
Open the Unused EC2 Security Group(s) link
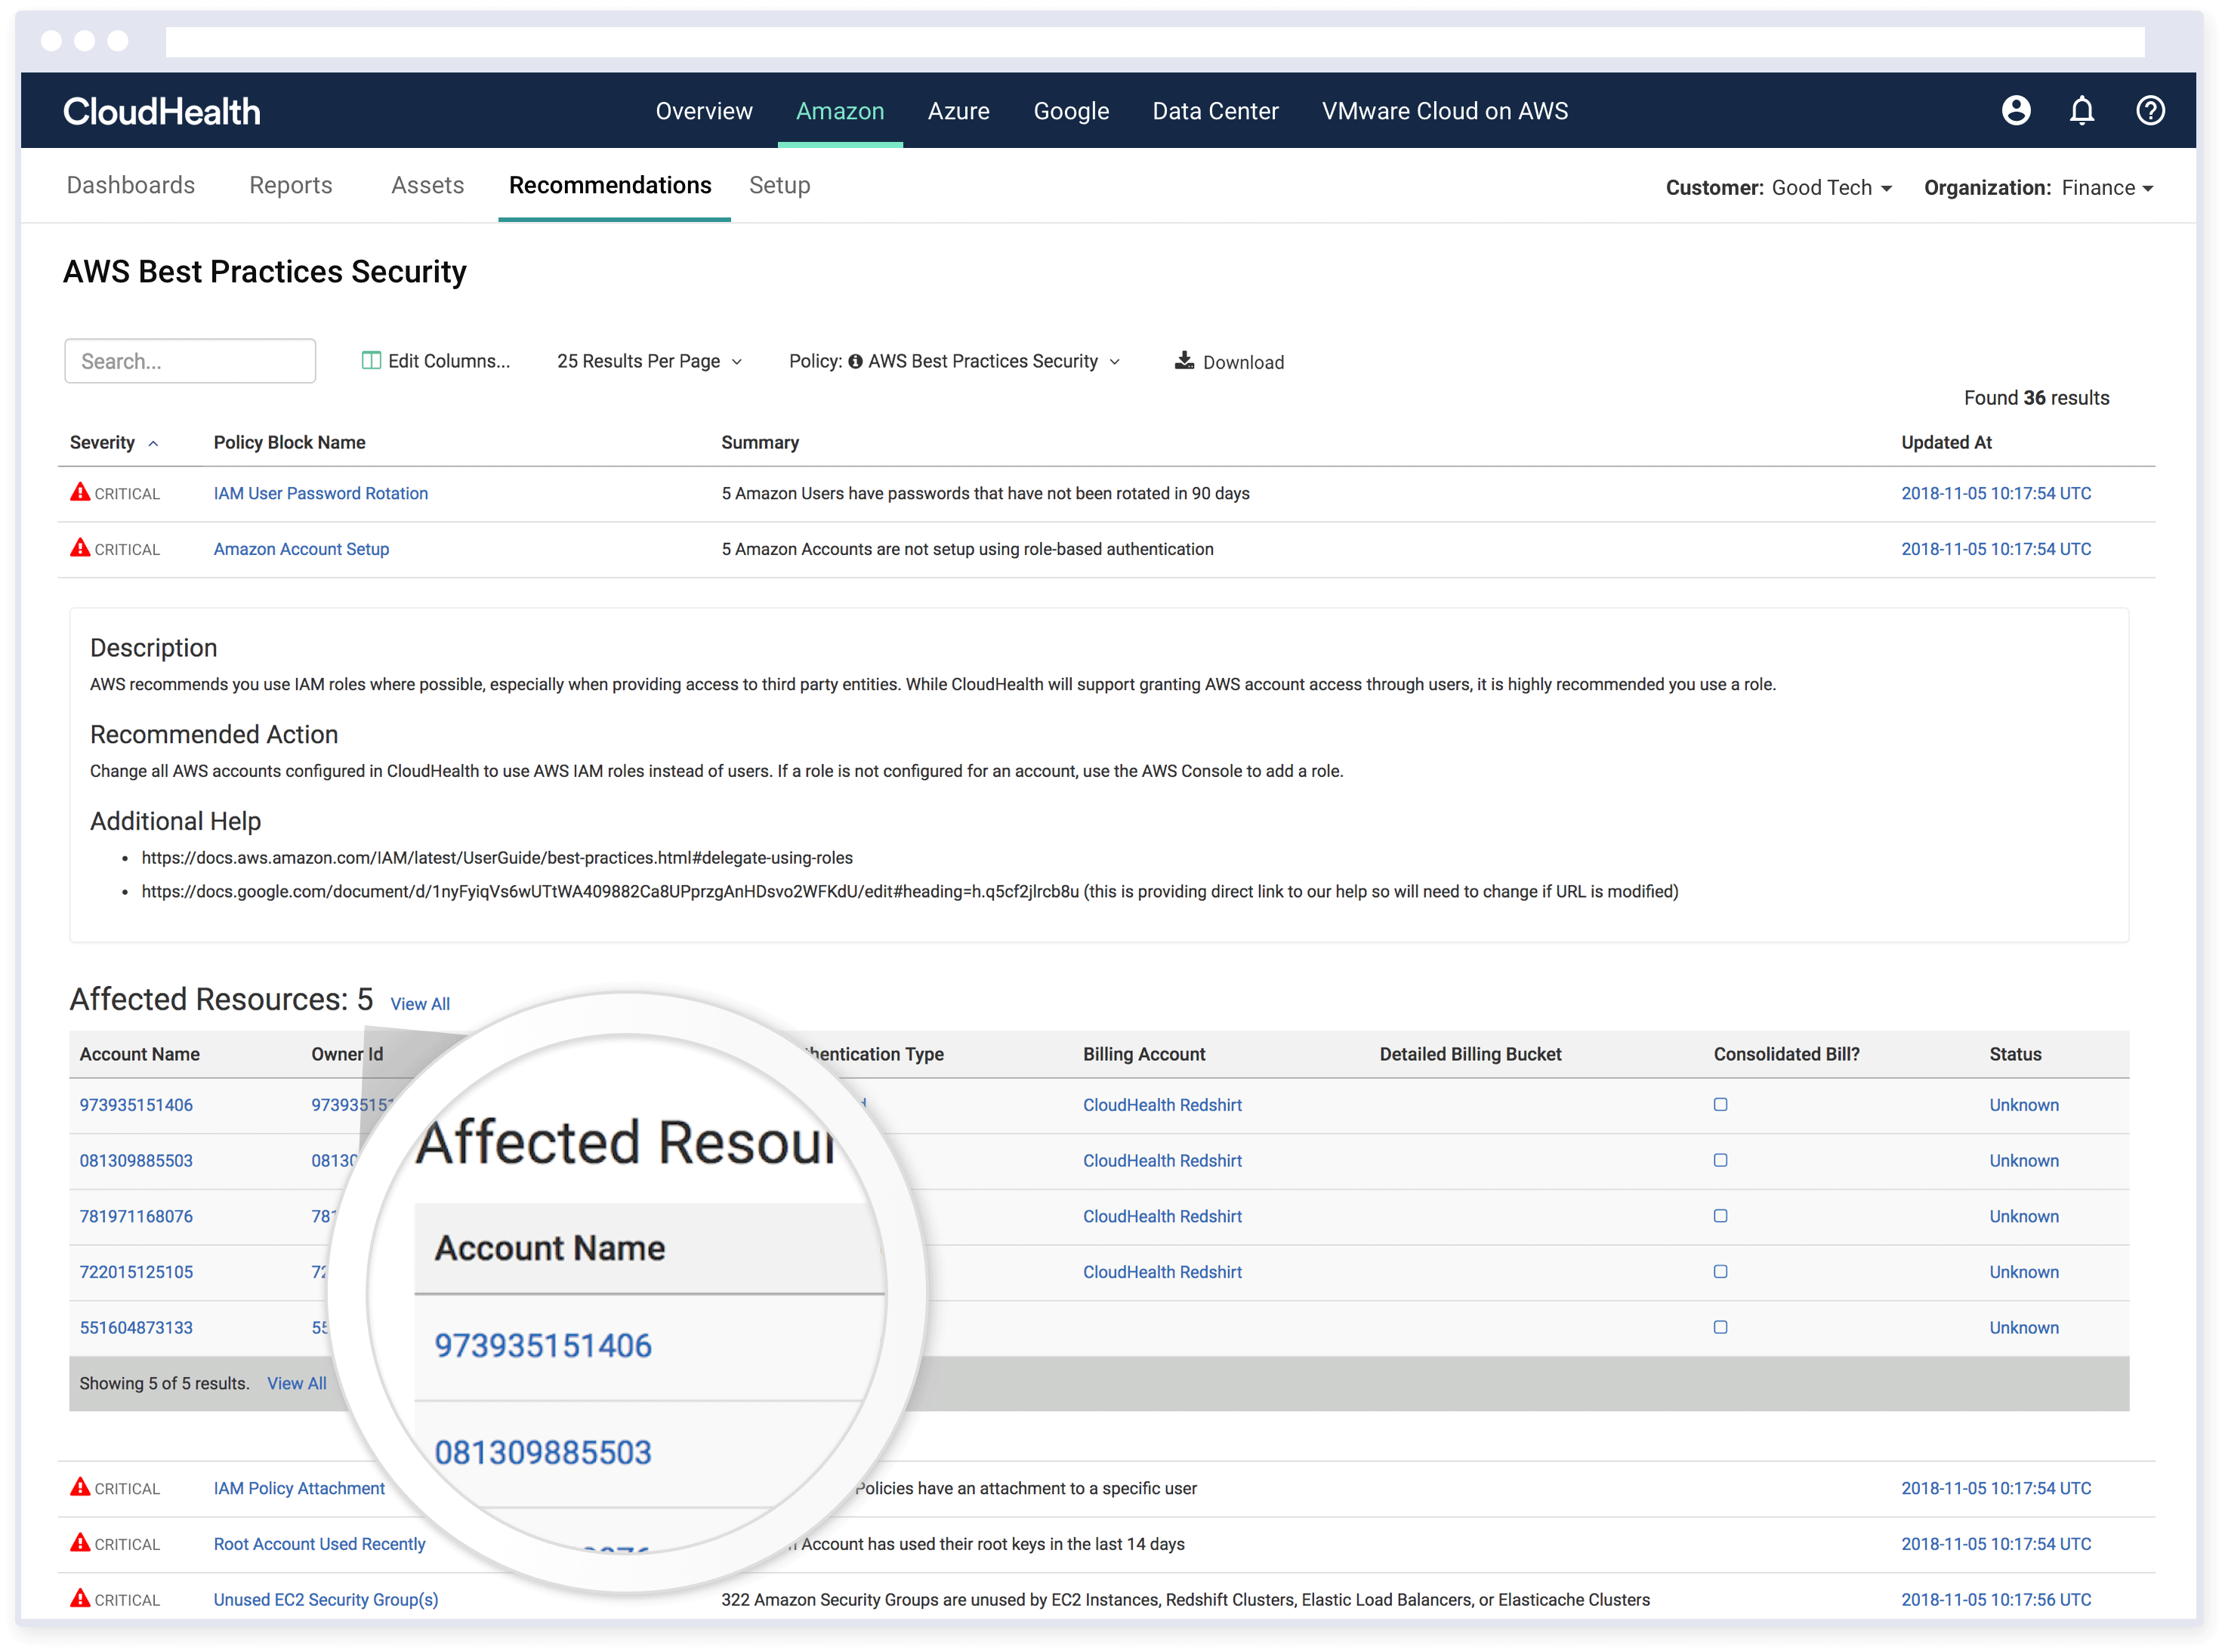click(326, 1599)
